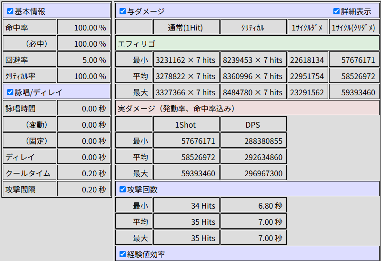Select the クールタイム 0.20 秒 value
Viewport: 381px width, 261px height.
point(84,173)
